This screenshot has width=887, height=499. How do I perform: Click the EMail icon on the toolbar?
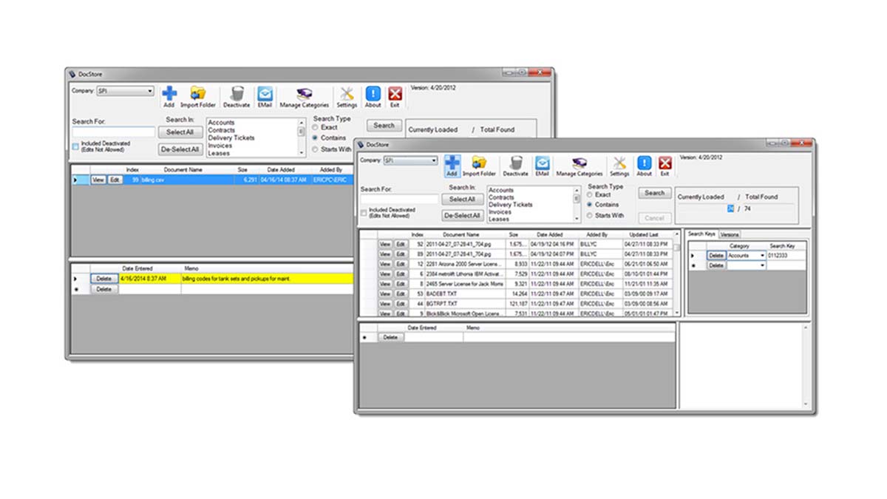[542, 165]
